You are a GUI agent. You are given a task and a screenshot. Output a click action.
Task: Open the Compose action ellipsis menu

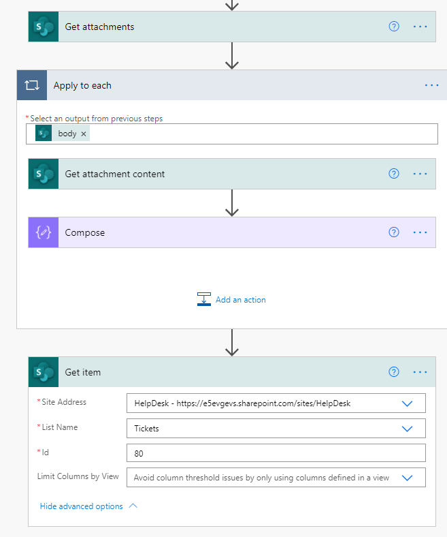420,232
